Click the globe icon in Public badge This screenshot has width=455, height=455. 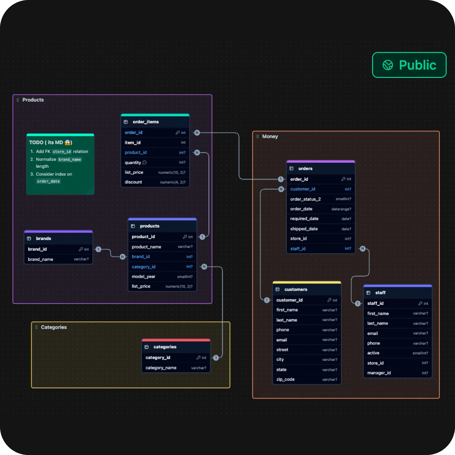[x=388, y=65]
